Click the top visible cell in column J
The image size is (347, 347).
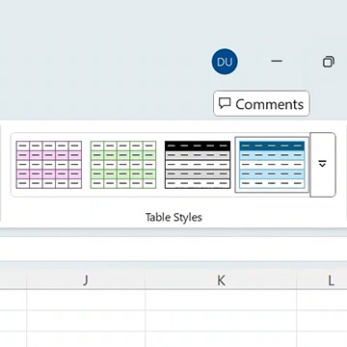(86, 300)
